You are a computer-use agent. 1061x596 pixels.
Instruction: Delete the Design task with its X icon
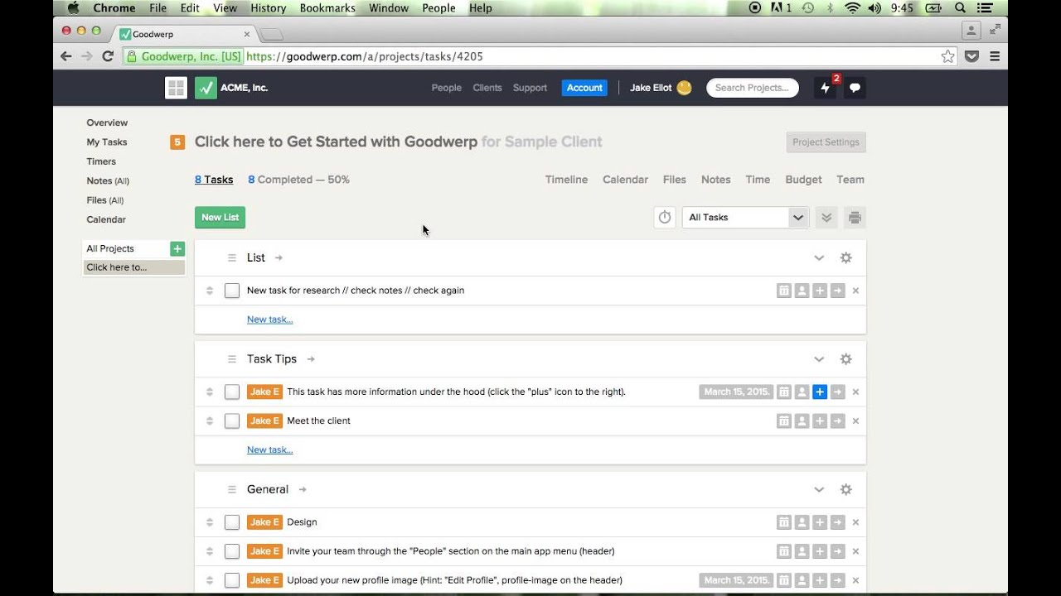coord(855,522)
